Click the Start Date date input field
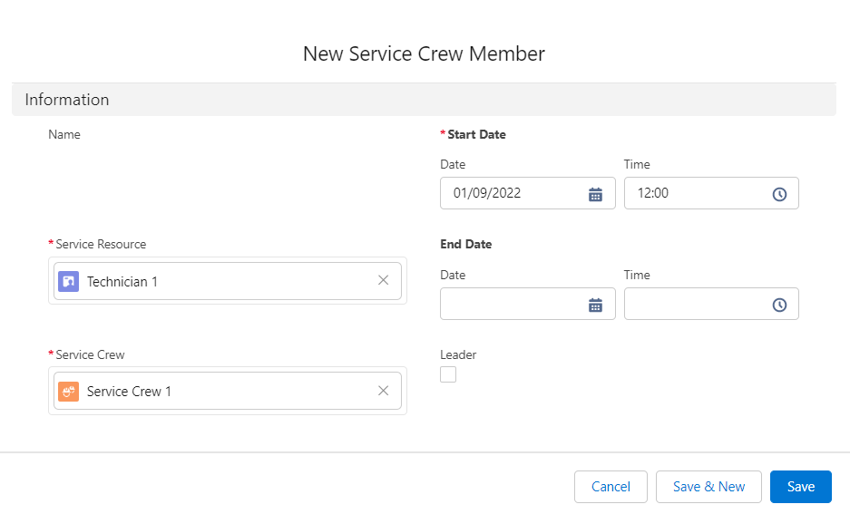 click(513, 193)
